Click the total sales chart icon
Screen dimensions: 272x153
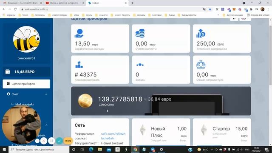pos(201,33)
